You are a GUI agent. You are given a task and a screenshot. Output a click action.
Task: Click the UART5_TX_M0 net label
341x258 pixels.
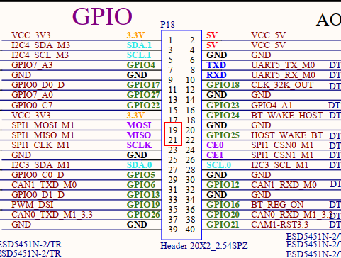(283, 65)
